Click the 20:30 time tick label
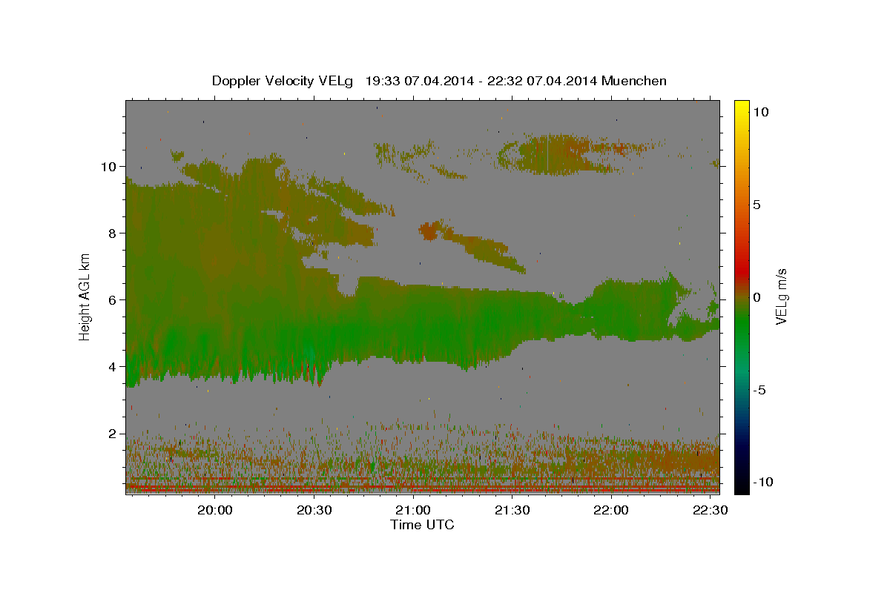The height and width of the screenshot is (593, 890). pyautogui.click(x=314, y=511)
